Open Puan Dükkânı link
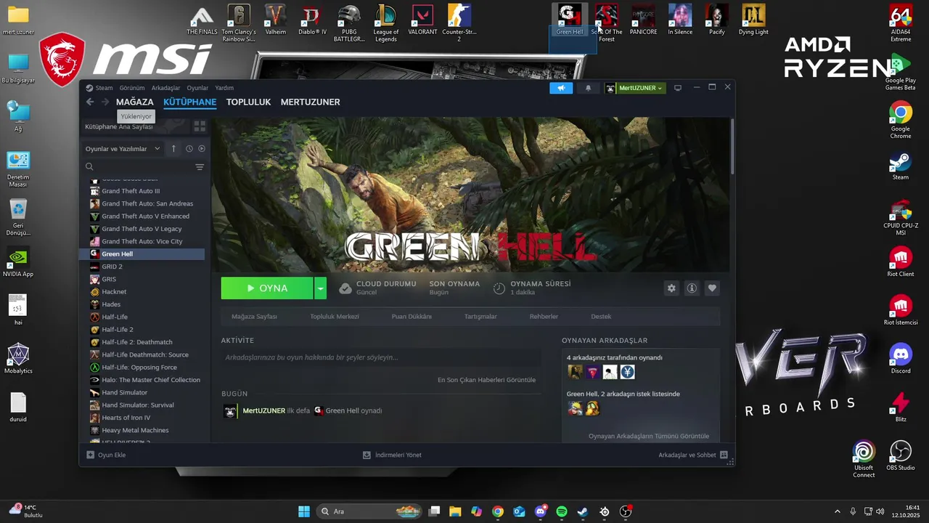 [412, 317]
